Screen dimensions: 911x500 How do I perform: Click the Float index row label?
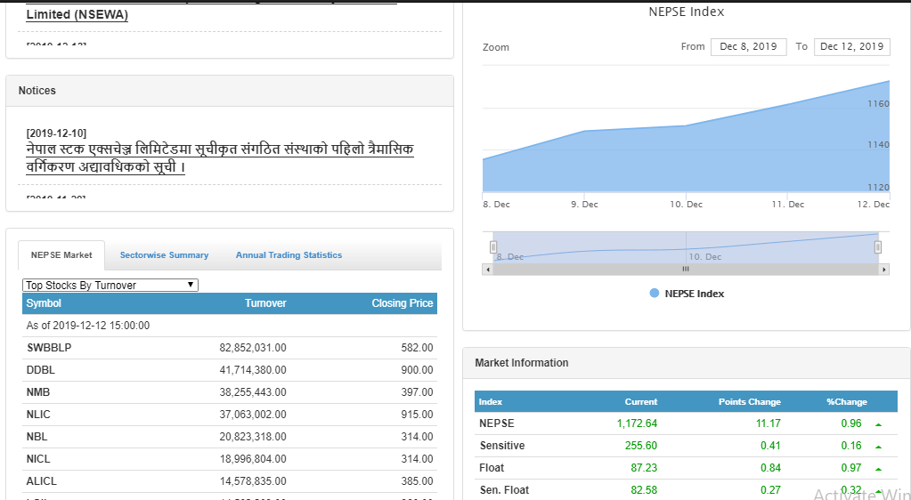[x=492, y=467]
